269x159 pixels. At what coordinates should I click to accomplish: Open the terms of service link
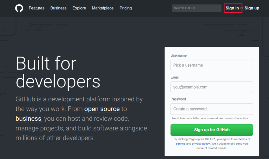pyautogui.click(x=244, y=139)
